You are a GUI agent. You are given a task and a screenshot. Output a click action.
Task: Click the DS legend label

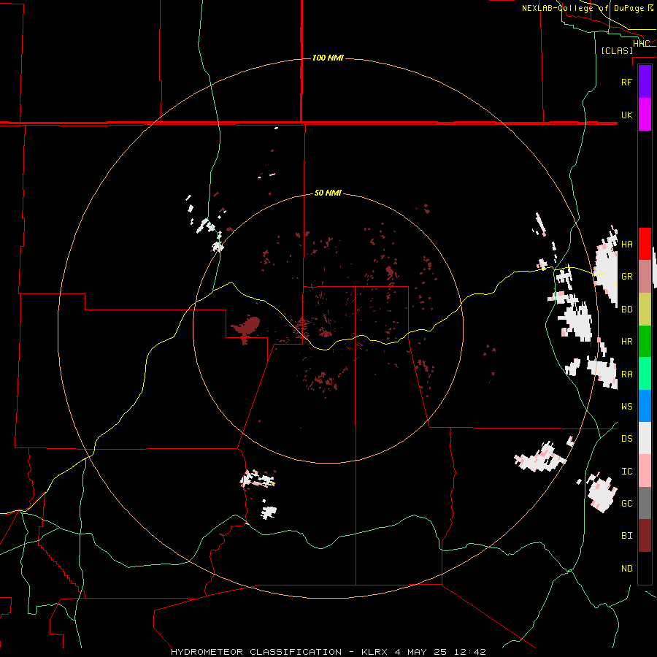click(626, 438)
